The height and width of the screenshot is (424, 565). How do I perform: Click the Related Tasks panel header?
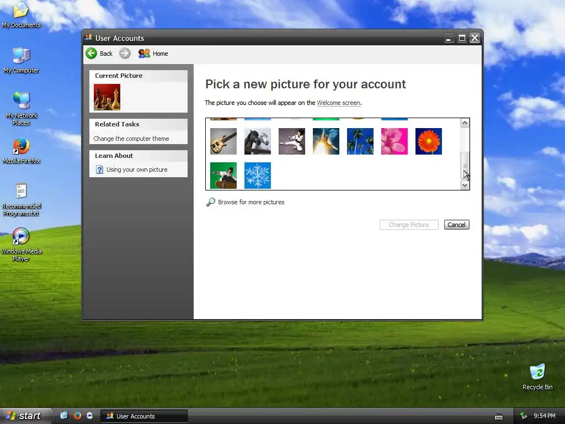138,124
